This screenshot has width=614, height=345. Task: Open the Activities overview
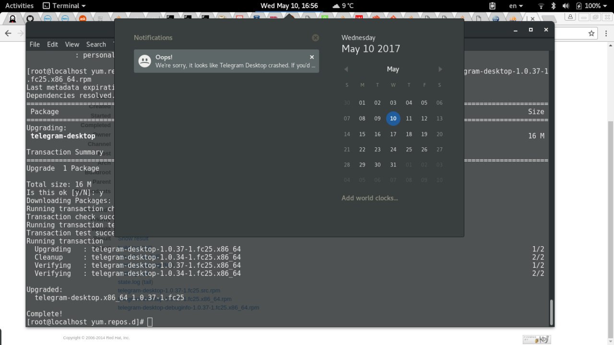pyautogui.click(x=19, y=6)
